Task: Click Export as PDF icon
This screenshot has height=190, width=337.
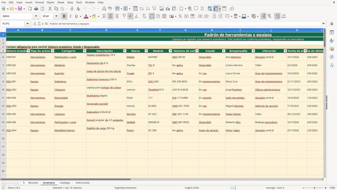Action: pyautogui.click(x=30, y=9)
